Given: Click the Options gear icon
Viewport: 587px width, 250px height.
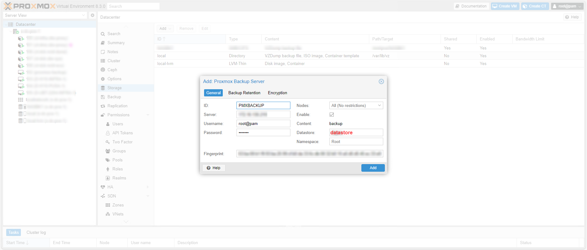Looking at the screenshot, I should coord(103,79).
